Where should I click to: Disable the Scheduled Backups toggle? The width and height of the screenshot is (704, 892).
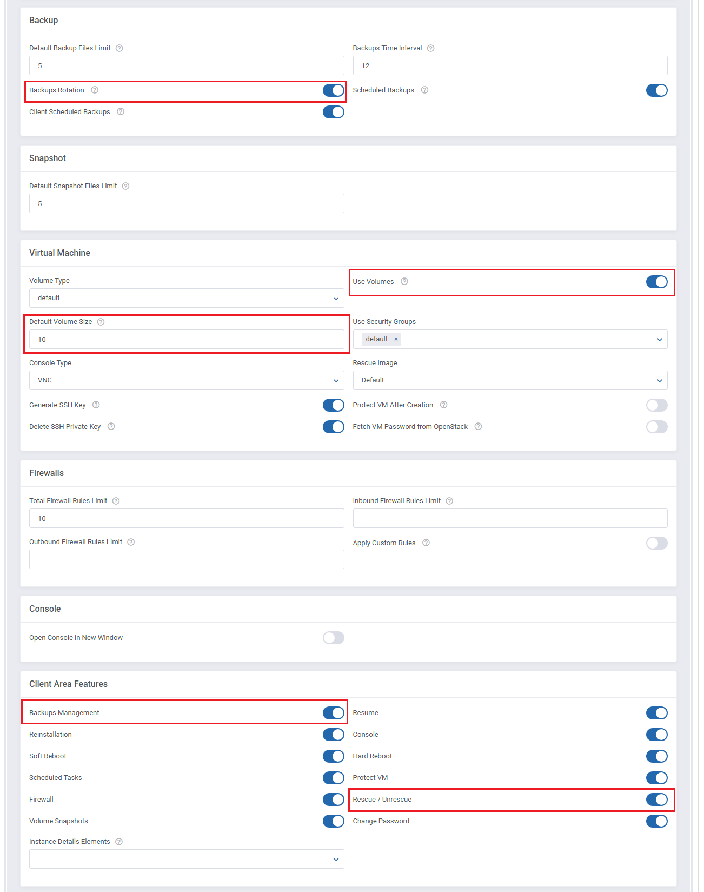656,90
